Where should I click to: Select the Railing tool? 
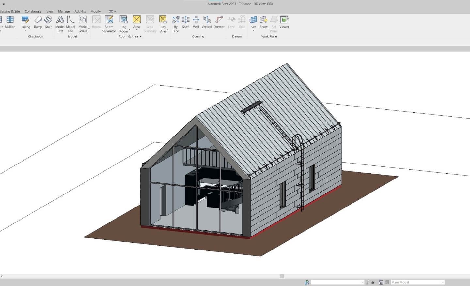(25, 22)
